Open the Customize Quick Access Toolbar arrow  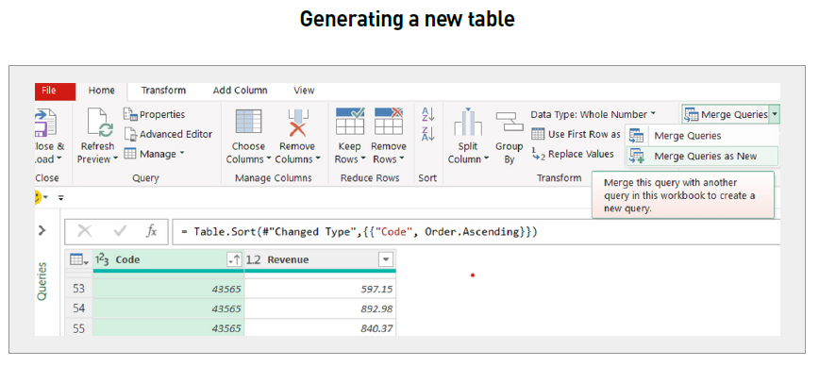(60, 197)
